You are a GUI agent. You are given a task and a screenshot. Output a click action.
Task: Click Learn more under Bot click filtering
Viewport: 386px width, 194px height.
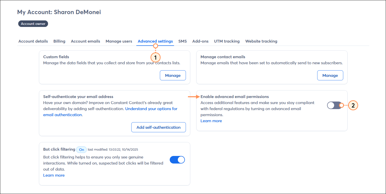click(x=54, y=175)
